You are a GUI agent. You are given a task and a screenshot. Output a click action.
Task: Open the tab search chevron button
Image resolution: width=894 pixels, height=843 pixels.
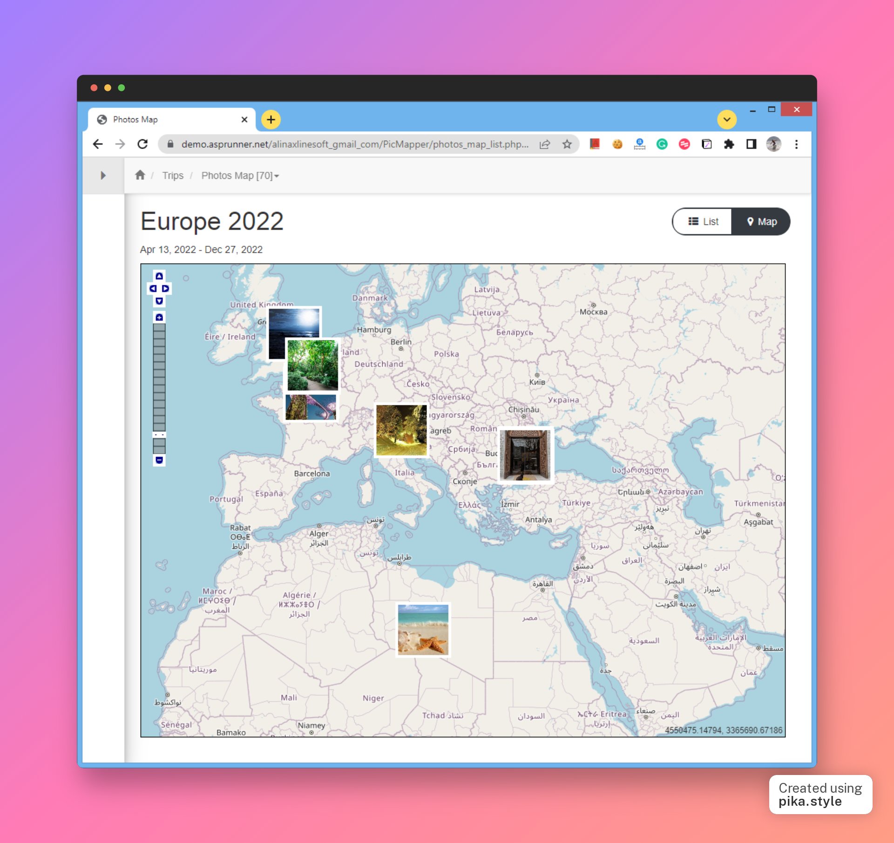tap(726, 119)
